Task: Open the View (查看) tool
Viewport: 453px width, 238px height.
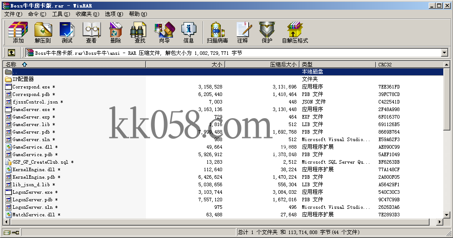Action: click(x=91, y=32)
